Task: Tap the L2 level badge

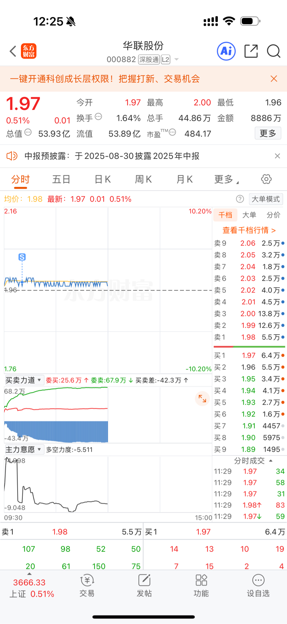Action: (166, 59)
